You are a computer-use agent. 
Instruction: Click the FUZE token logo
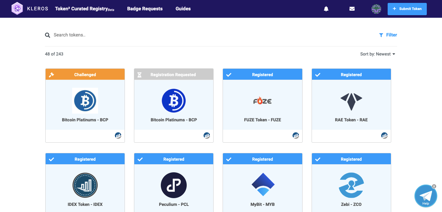point(262,101)
